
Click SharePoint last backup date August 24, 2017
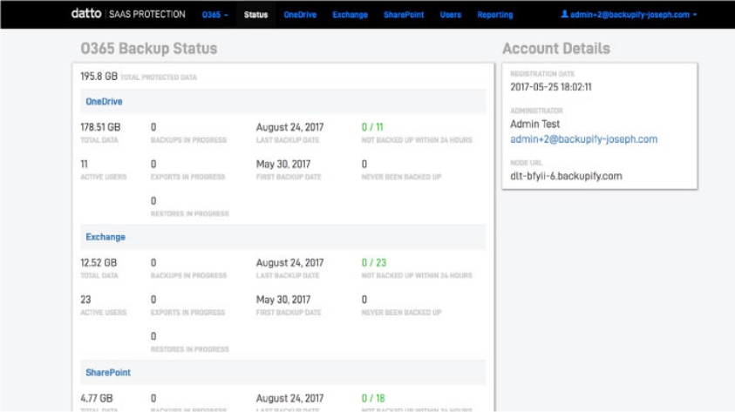pyautogui.click(x=289, y=398)
